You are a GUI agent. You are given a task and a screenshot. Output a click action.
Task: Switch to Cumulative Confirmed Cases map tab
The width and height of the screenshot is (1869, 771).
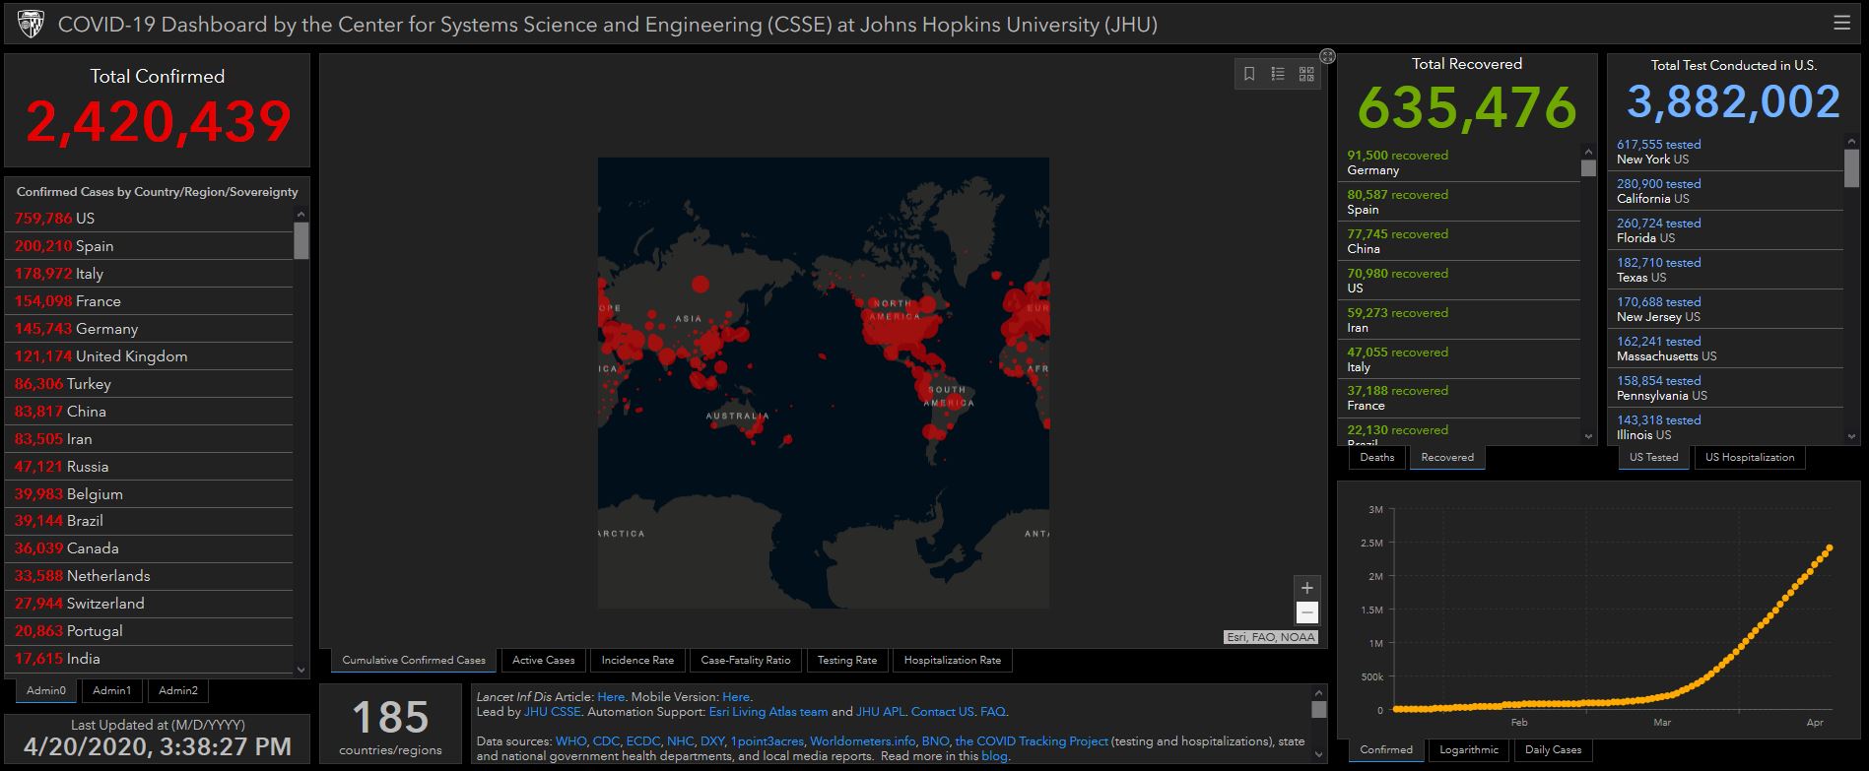[x=414, y=660]
